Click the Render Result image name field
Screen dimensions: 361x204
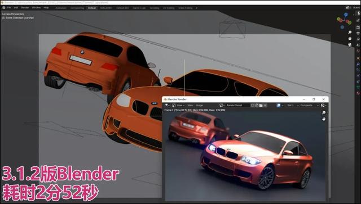(x=238, y=105)
